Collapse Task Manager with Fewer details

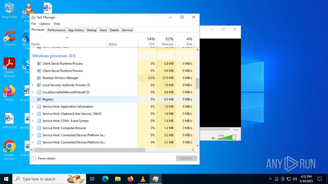tap(44, 158)
